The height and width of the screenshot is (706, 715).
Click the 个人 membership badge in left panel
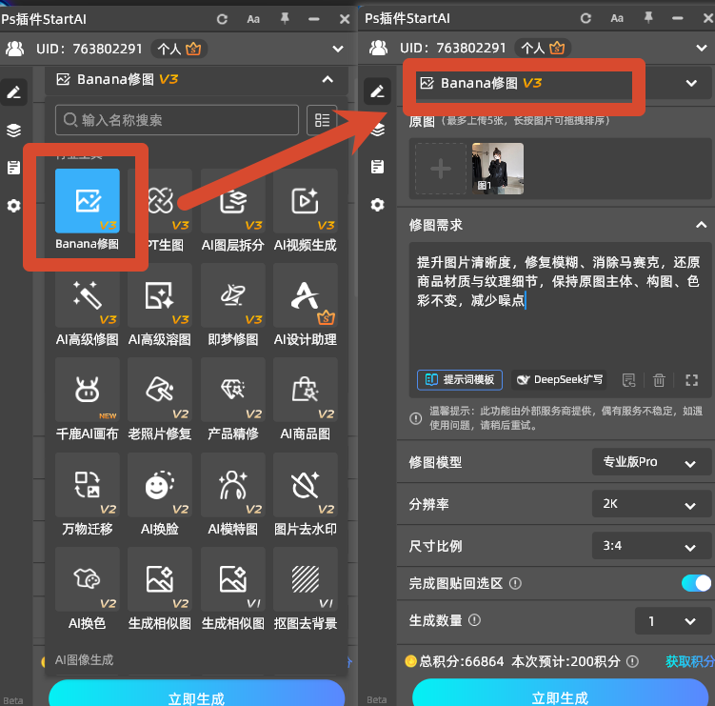pyautogui.click(x=180, y=49)
